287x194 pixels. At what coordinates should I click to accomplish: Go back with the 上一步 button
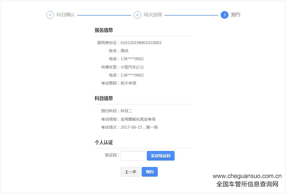[131, 172]
